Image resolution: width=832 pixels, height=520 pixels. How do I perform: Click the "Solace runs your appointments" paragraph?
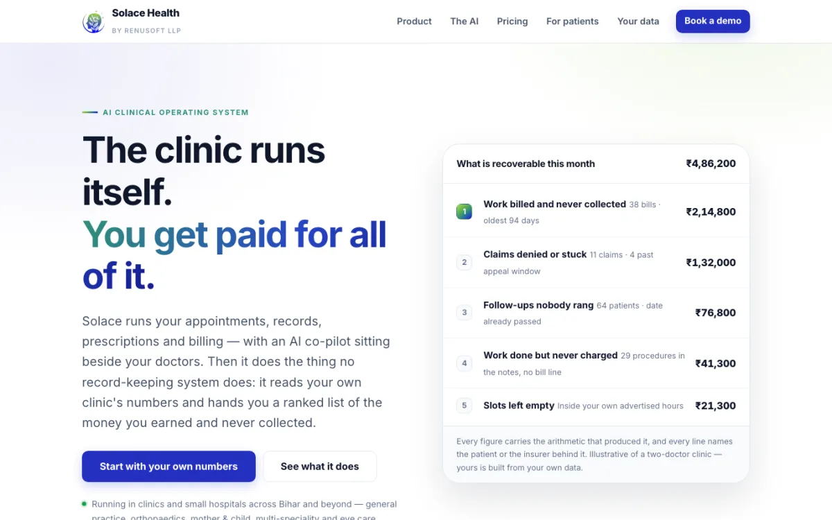[236, 372]
